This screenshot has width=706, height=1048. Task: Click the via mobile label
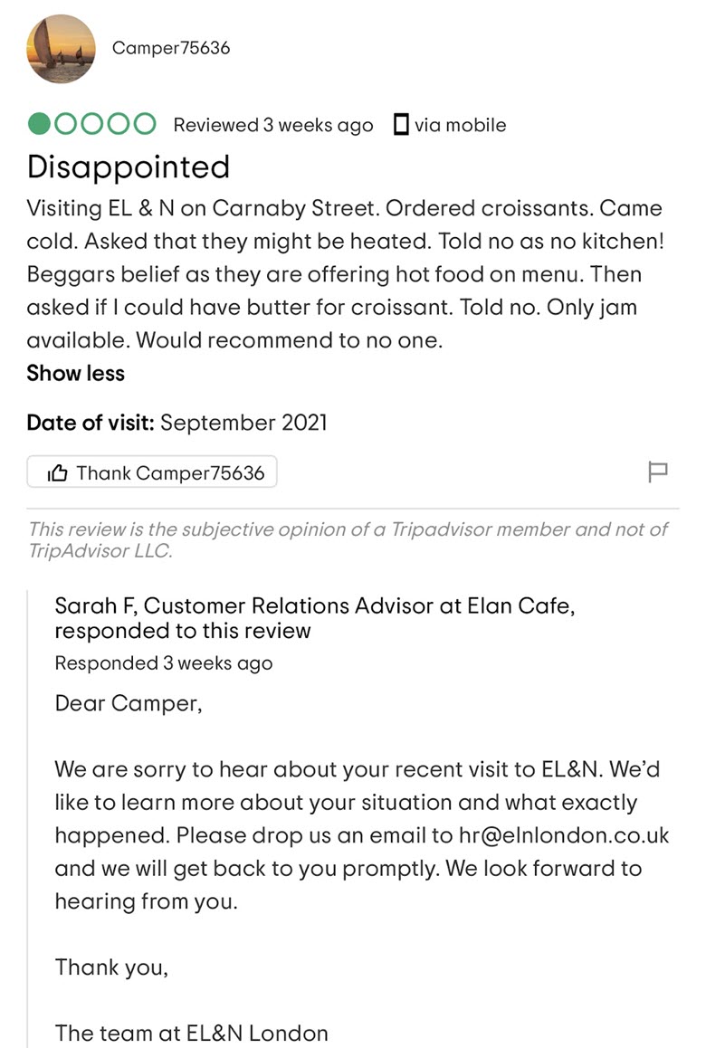[460, 125]
